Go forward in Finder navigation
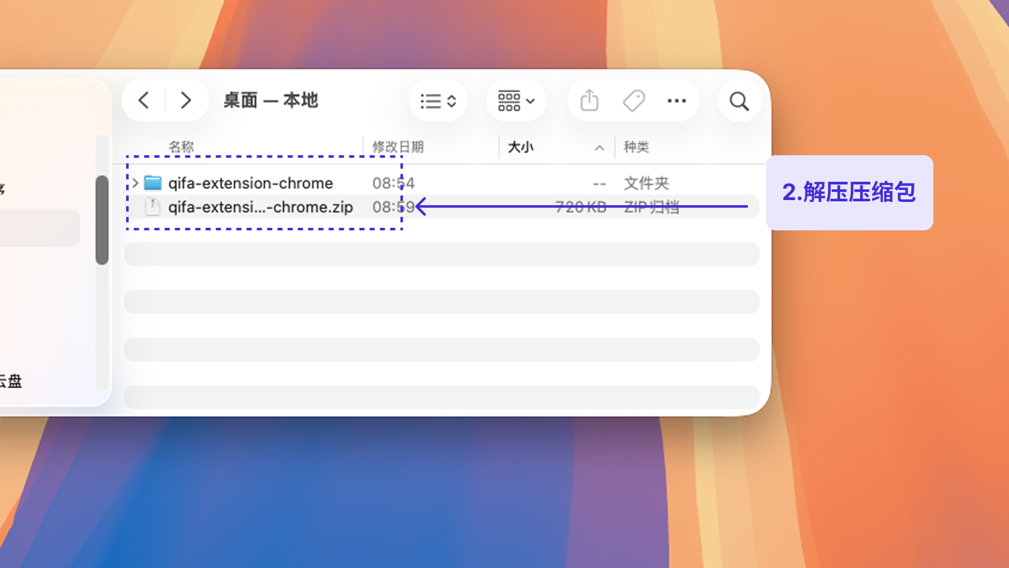The width and height of the screenshot is (1009, 568). pos(185,100)
